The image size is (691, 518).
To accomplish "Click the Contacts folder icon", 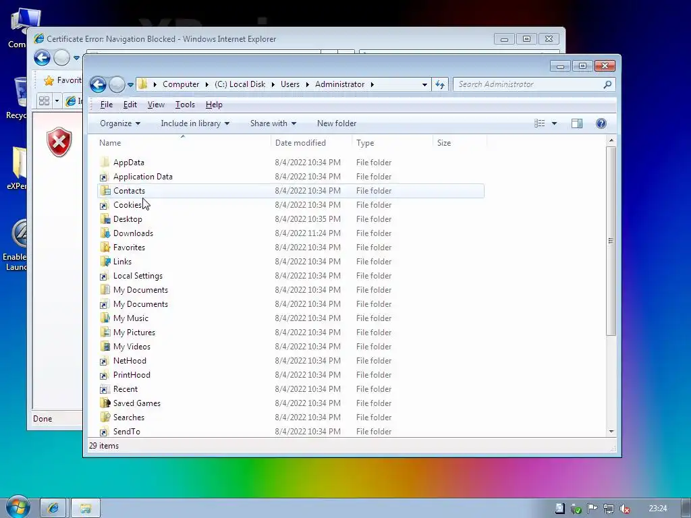I will click(105, 191).
